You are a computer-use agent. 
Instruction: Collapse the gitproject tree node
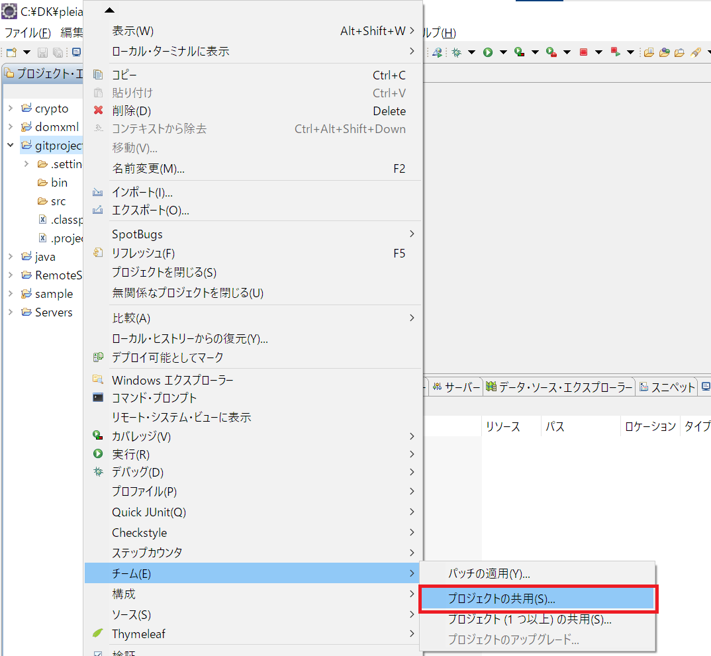[x=11, y=146]
